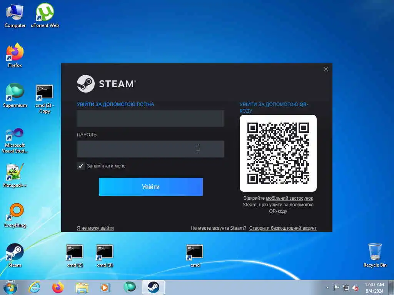Click the Steam taskbar button
The width and height of the screenshot is (394, 295).
pos(153,287)
